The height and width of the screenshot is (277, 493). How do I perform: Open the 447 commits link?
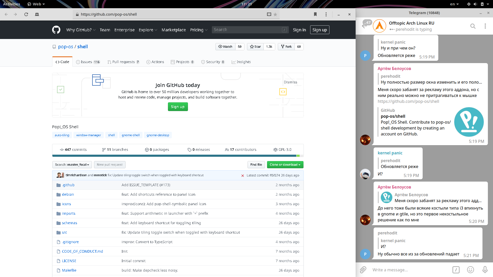[73, 150]
